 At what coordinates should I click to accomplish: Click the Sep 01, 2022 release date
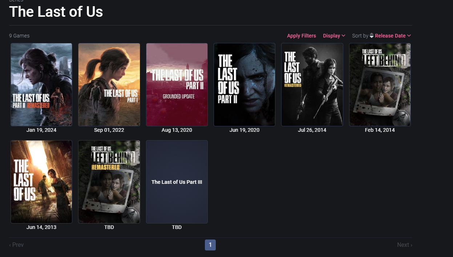click(109, 130)
